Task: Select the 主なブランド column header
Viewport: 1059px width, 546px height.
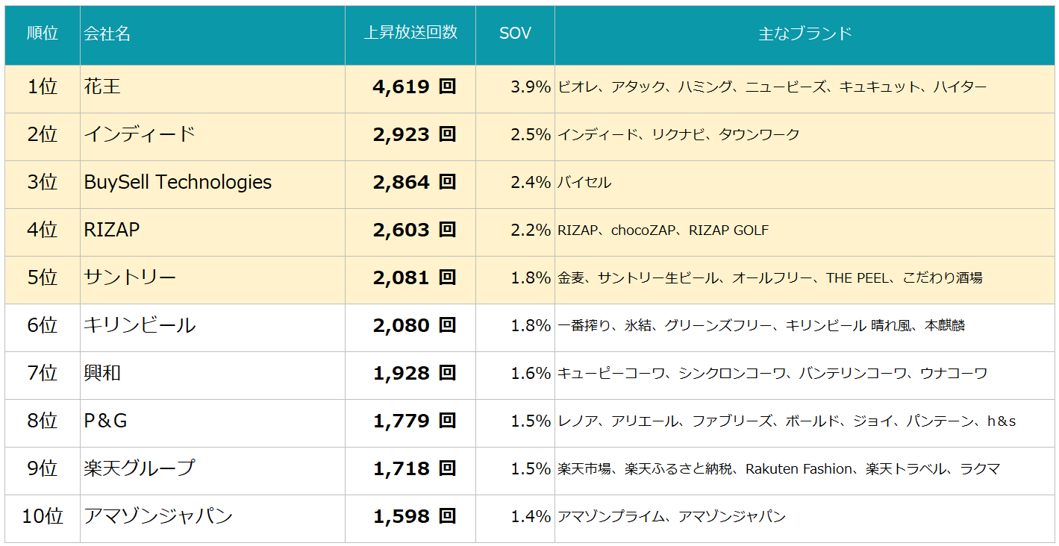Action: coord(805,34)
